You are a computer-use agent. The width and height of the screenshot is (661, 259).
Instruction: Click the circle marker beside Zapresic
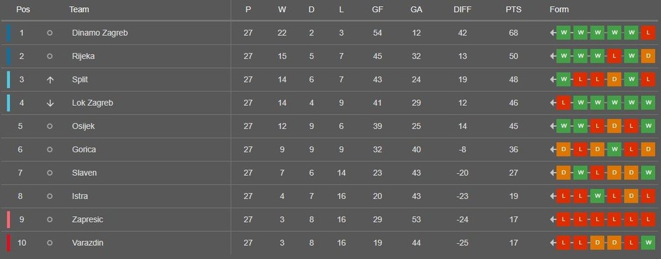(x=50, y=219)
